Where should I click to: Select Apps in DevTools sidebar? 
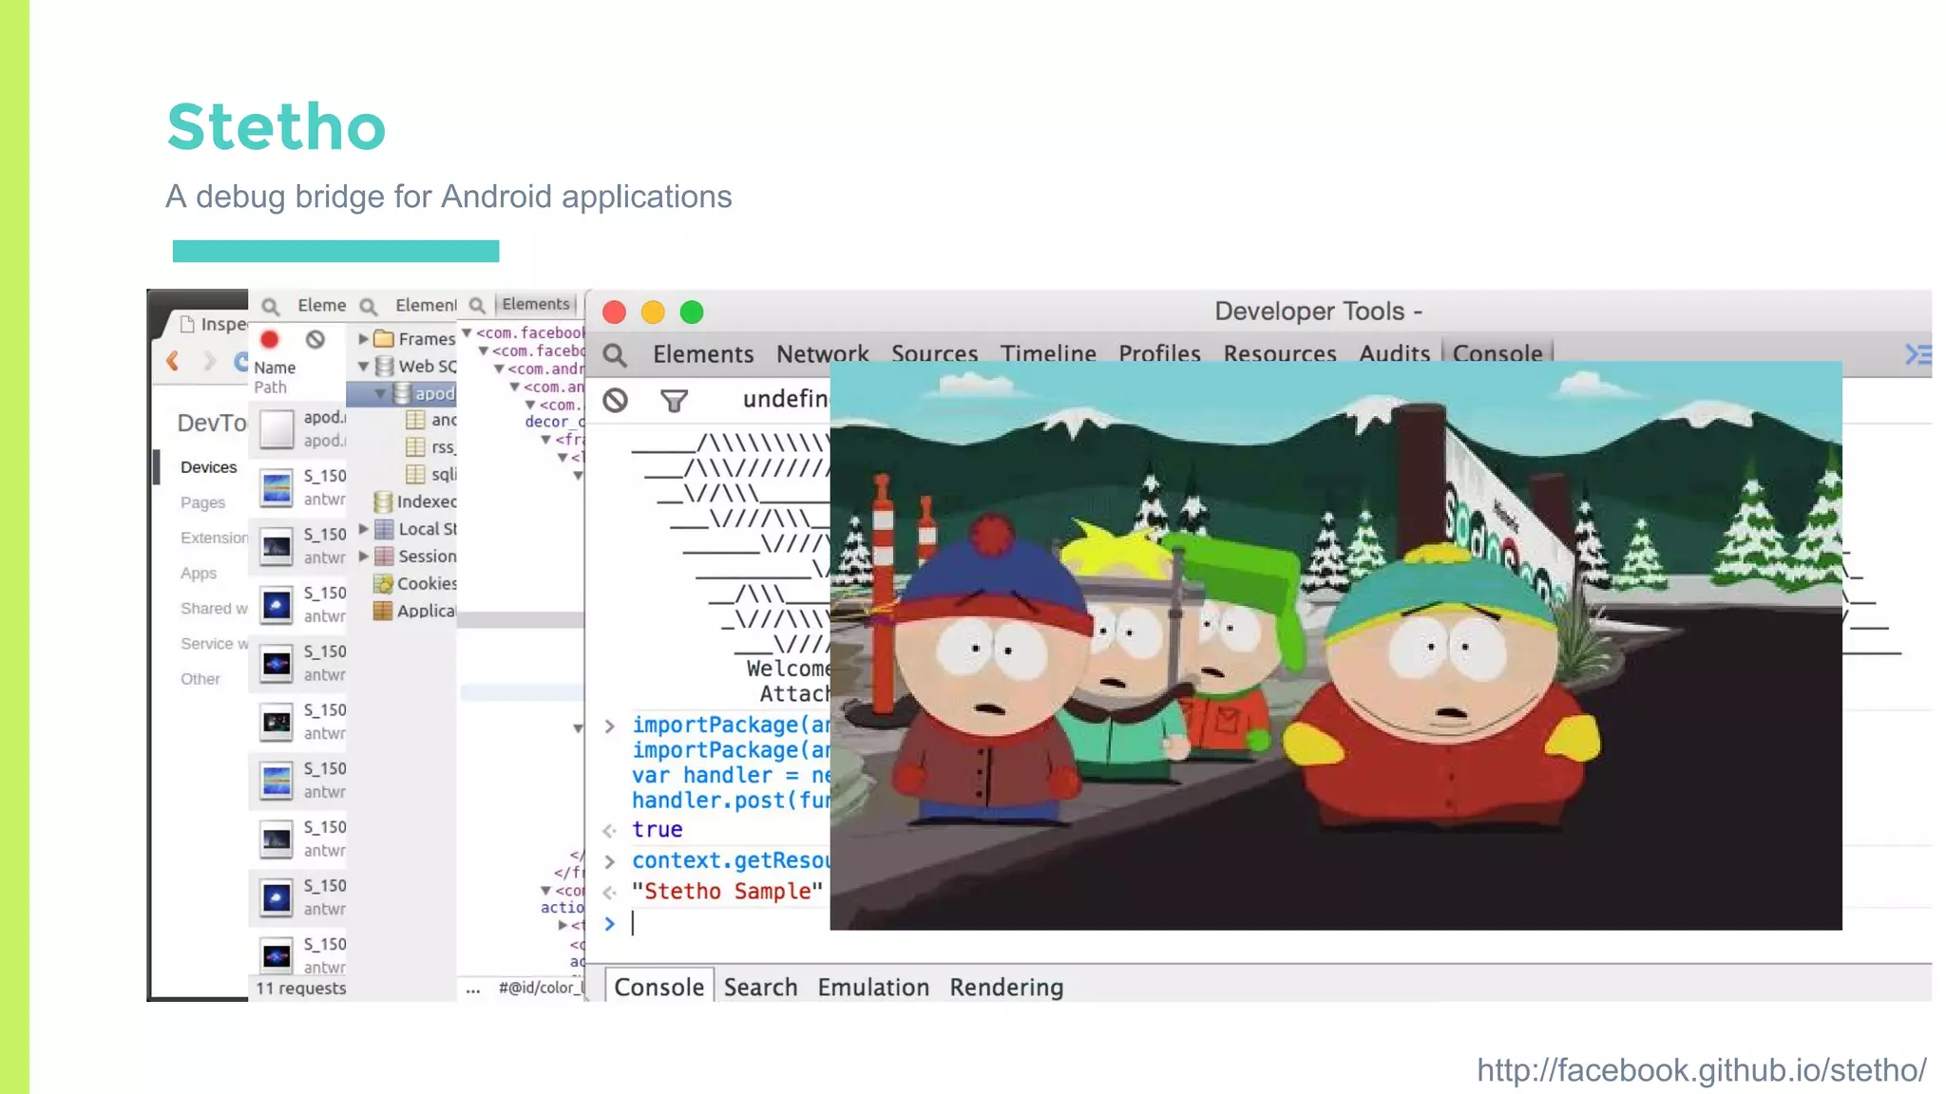click(x=198, y=573)
